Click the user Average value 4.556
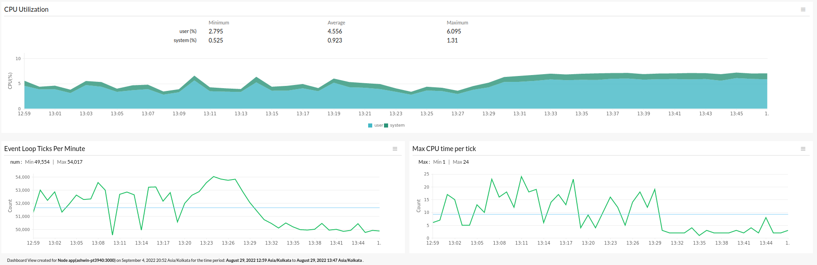 click(335, 31)
